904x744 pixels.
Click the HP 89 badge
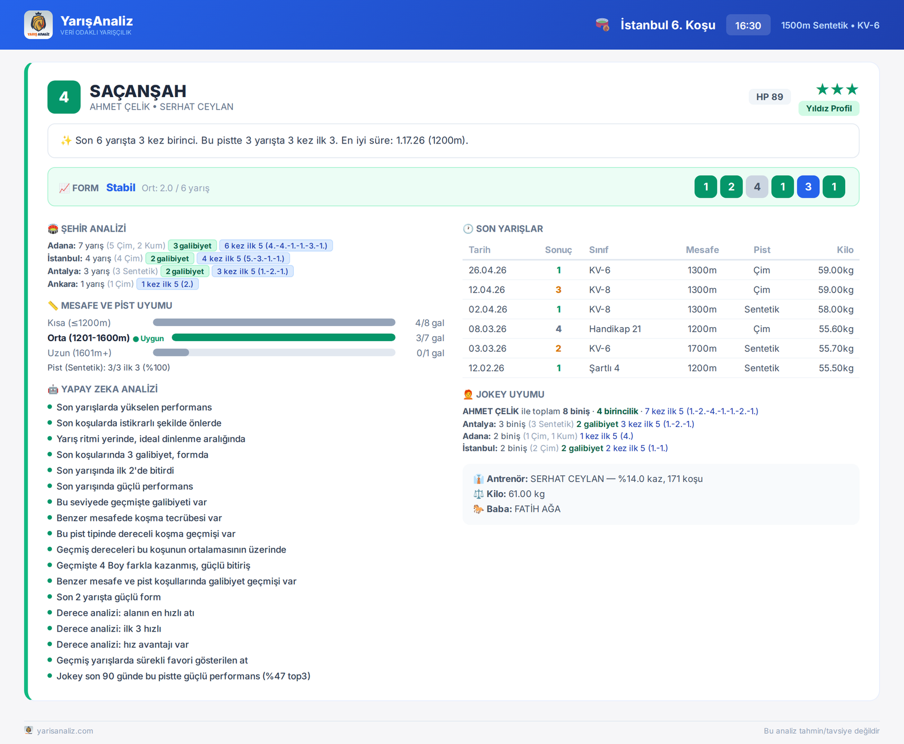click(770, 97)
